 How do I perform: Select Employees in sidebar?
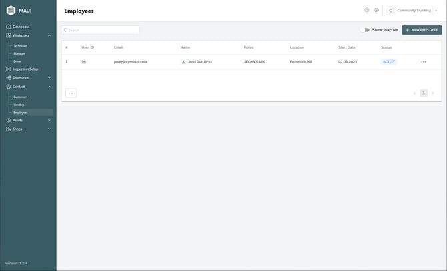(x=33, y=113)
